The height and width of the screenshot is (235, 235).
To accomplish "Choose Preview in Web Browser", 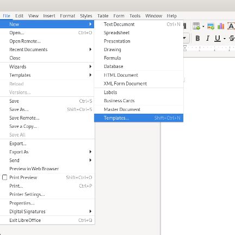I will 47,169.
